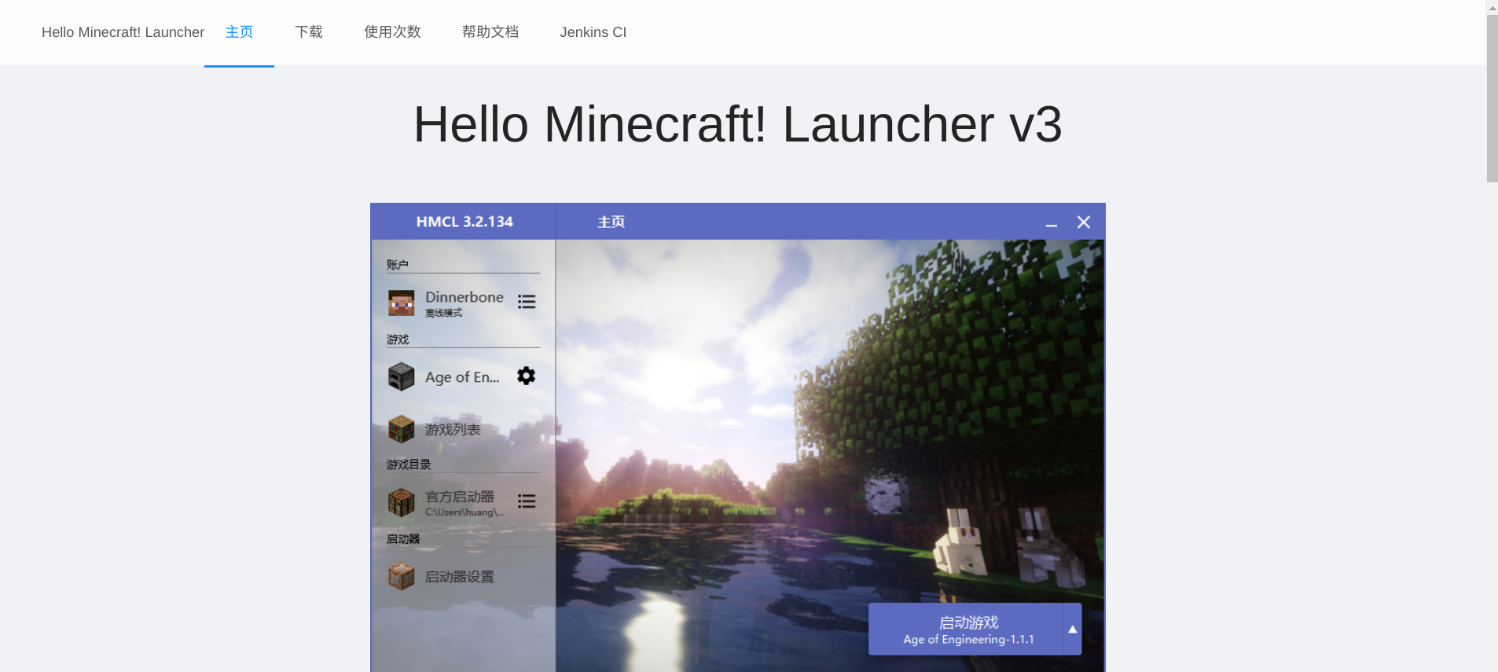Open the gear settings for Age of En...
Viewport: 1498px width, 672px height.
click(527, 376)
